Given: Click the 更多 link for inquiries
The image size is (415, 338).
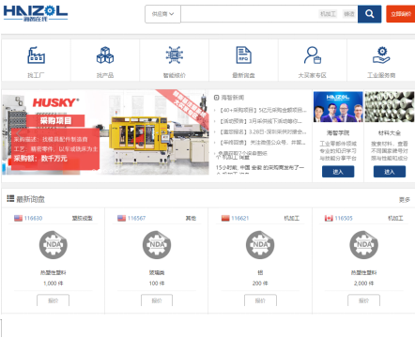Looking at the screenshot, I should (x=405, y=200).
